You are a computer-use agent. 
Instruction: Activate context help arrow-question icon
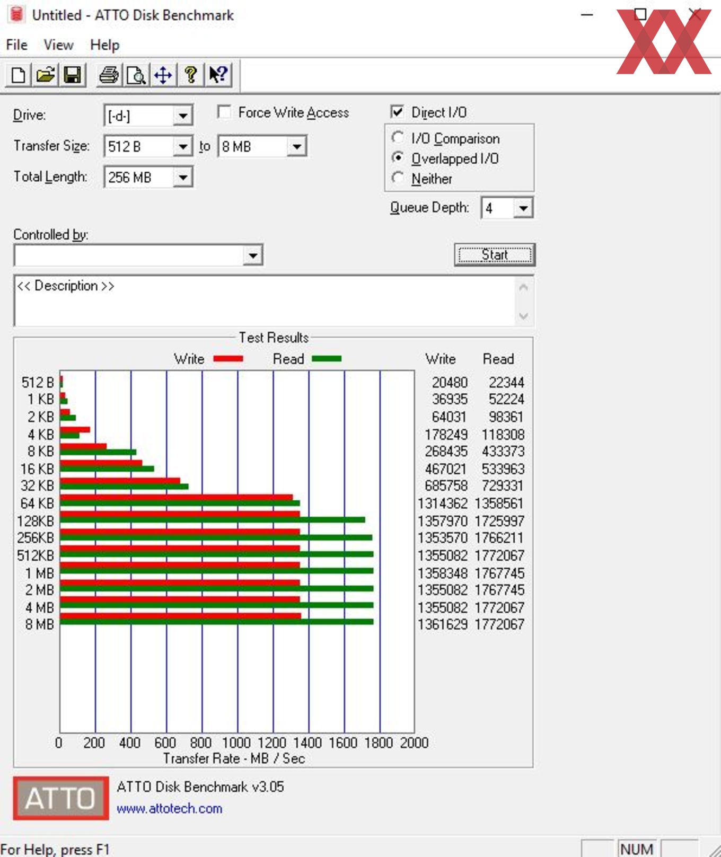(218, 75)
